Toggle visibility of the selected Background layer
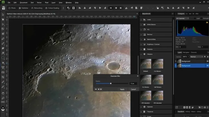Screen dimensions: 209x117 207,66
